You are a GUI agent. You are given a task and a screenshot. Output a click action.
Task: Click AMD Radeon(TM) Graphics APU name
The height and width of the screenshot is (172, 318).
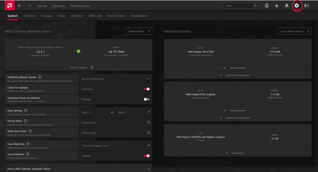pyautogui.click(x=201, y=94)
